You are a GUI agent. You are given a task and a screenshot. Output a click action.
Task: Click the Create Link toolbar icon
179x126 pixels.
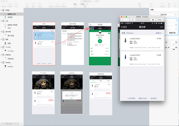(51, 4)
